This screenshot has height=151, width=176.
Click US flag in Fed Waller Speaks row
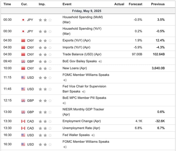point(23,135)
